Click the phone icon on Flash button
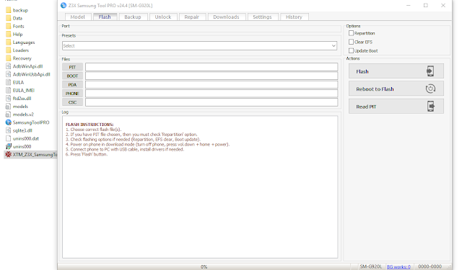Viewport: 462px width, 270px height. coord(430,71)
